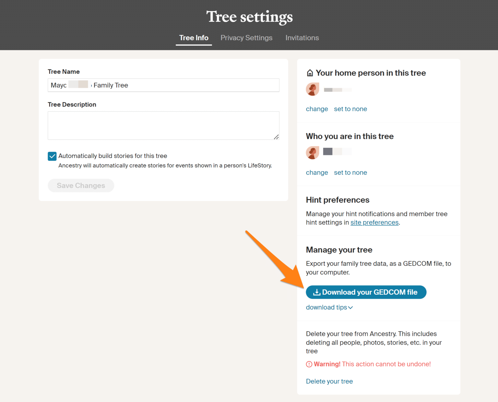Screen dimensions: 498x402
Task: Open the home person's avatar portrait
Action: 312,89
